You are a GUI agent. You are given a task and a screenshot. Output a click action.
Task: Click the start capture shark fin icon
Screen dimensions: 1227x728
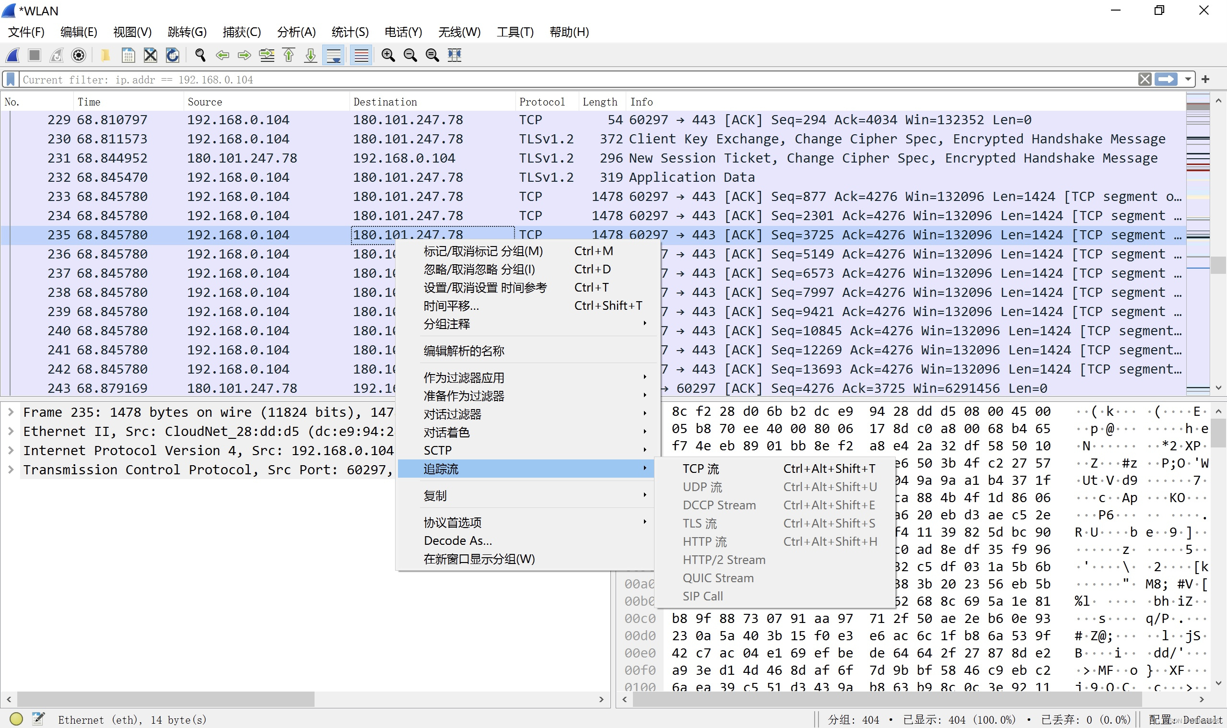[x=13, y=55]
